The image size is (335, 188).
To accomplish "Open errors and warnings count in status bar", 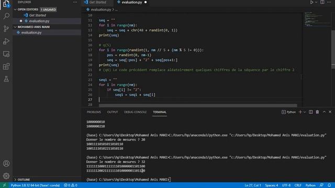I will pos(71,185).
